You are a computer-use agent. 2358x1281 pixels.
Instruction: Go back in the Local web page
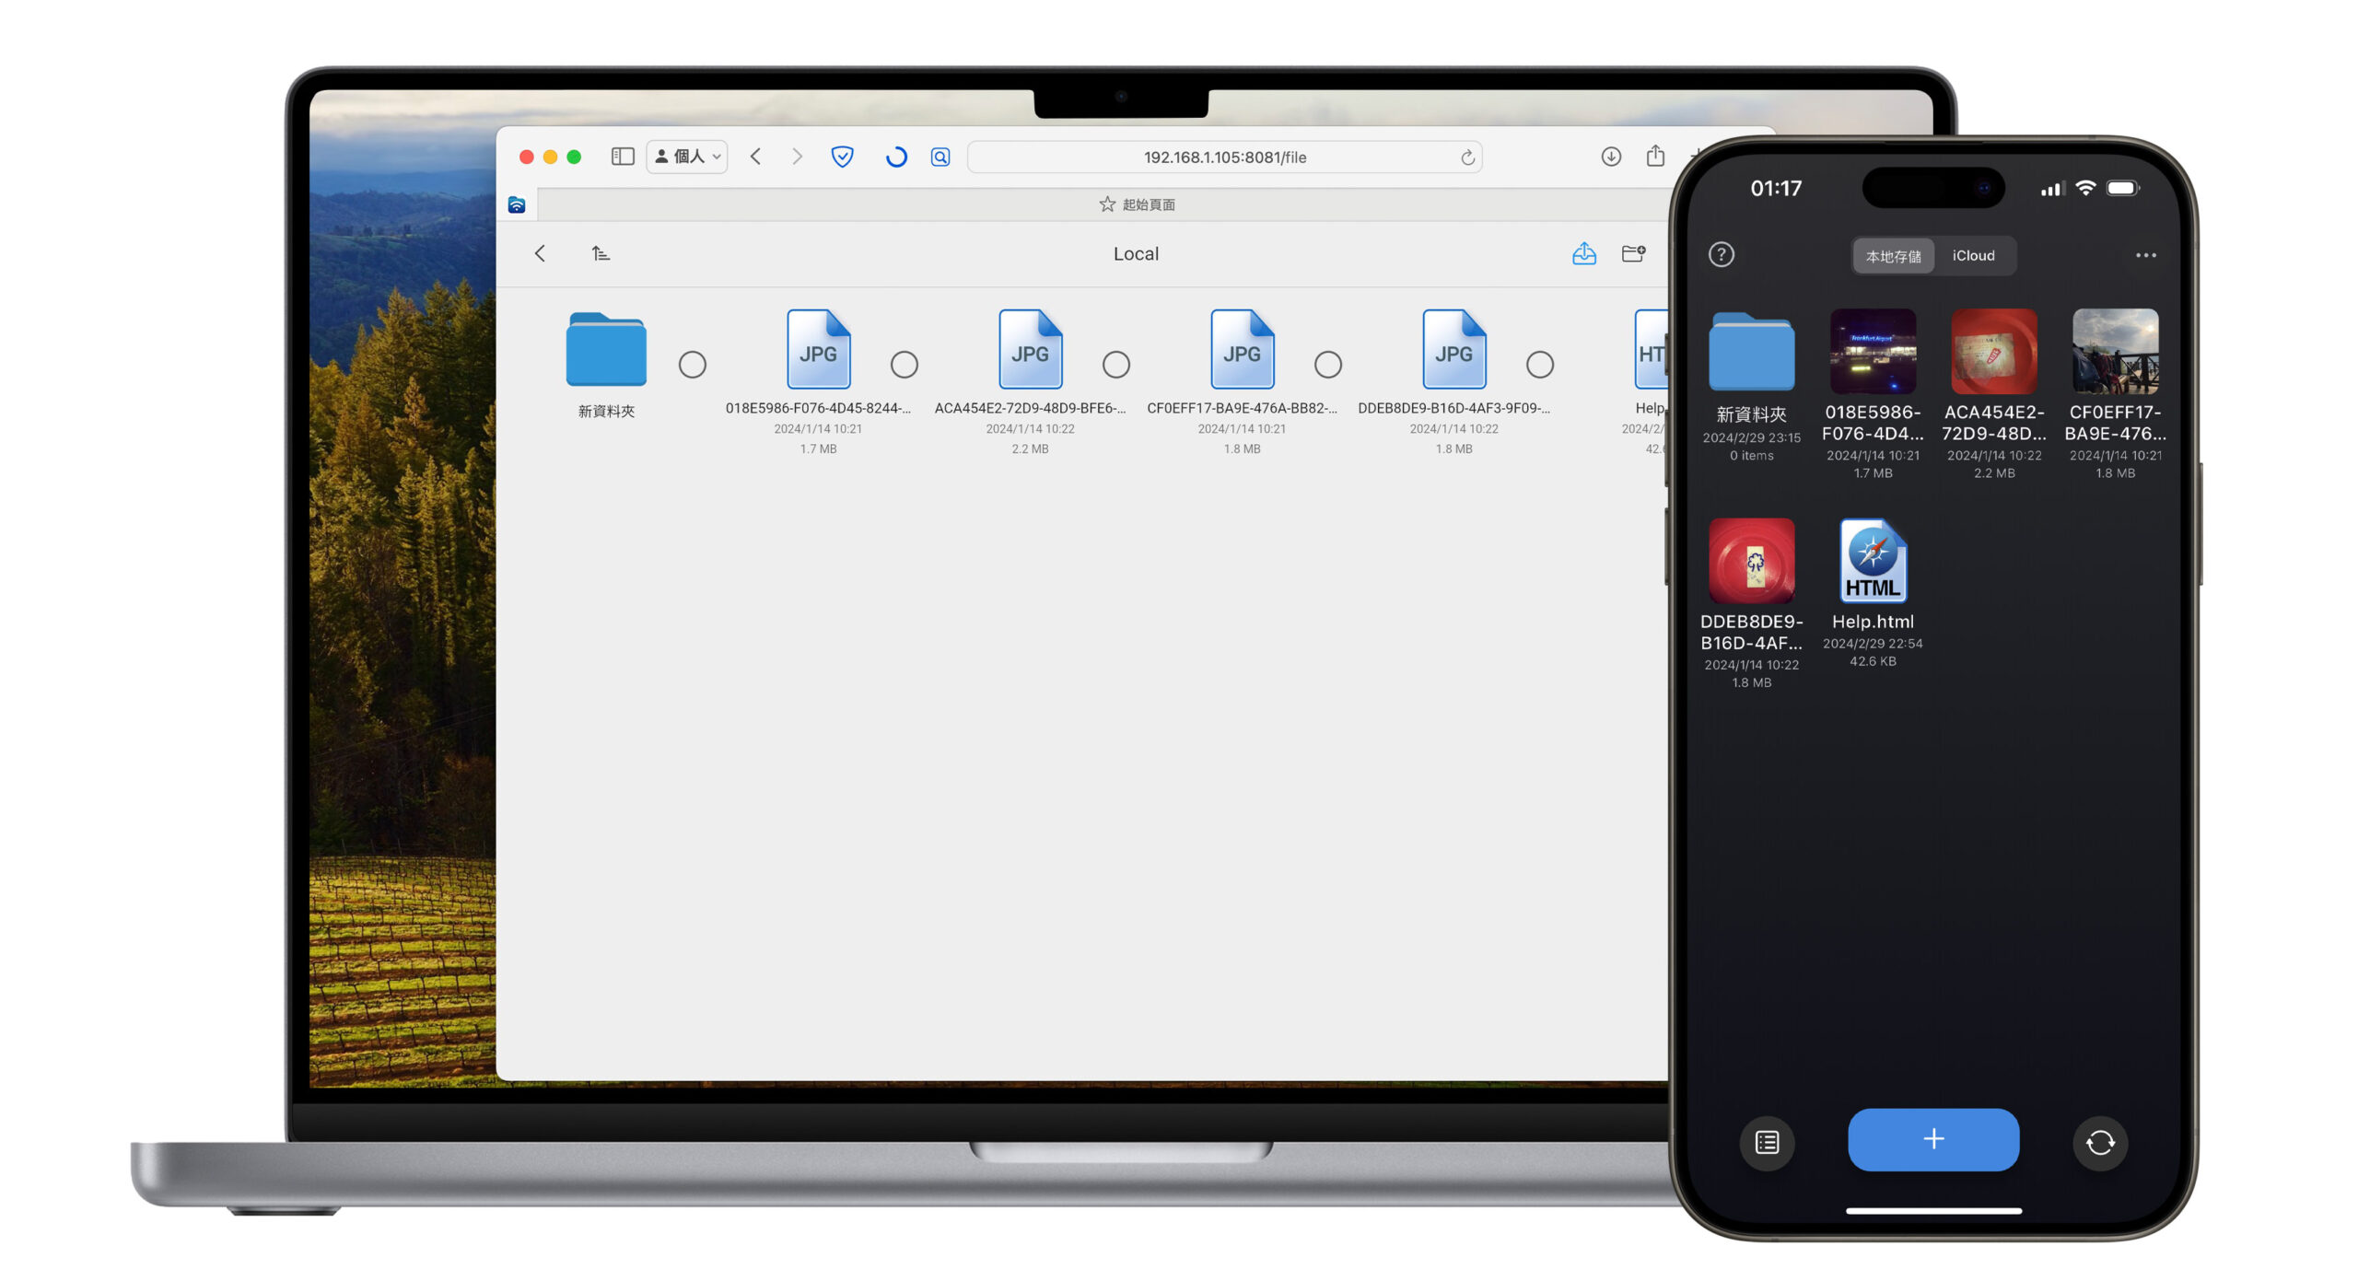[x=540, y=253]
